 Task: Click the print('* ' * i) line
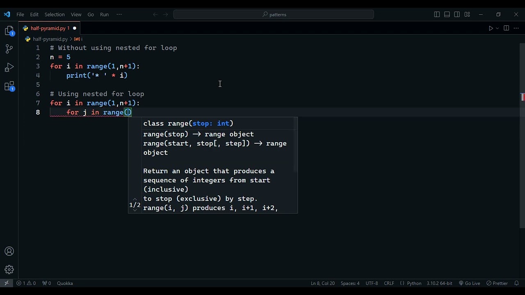[x=97, y=75]
